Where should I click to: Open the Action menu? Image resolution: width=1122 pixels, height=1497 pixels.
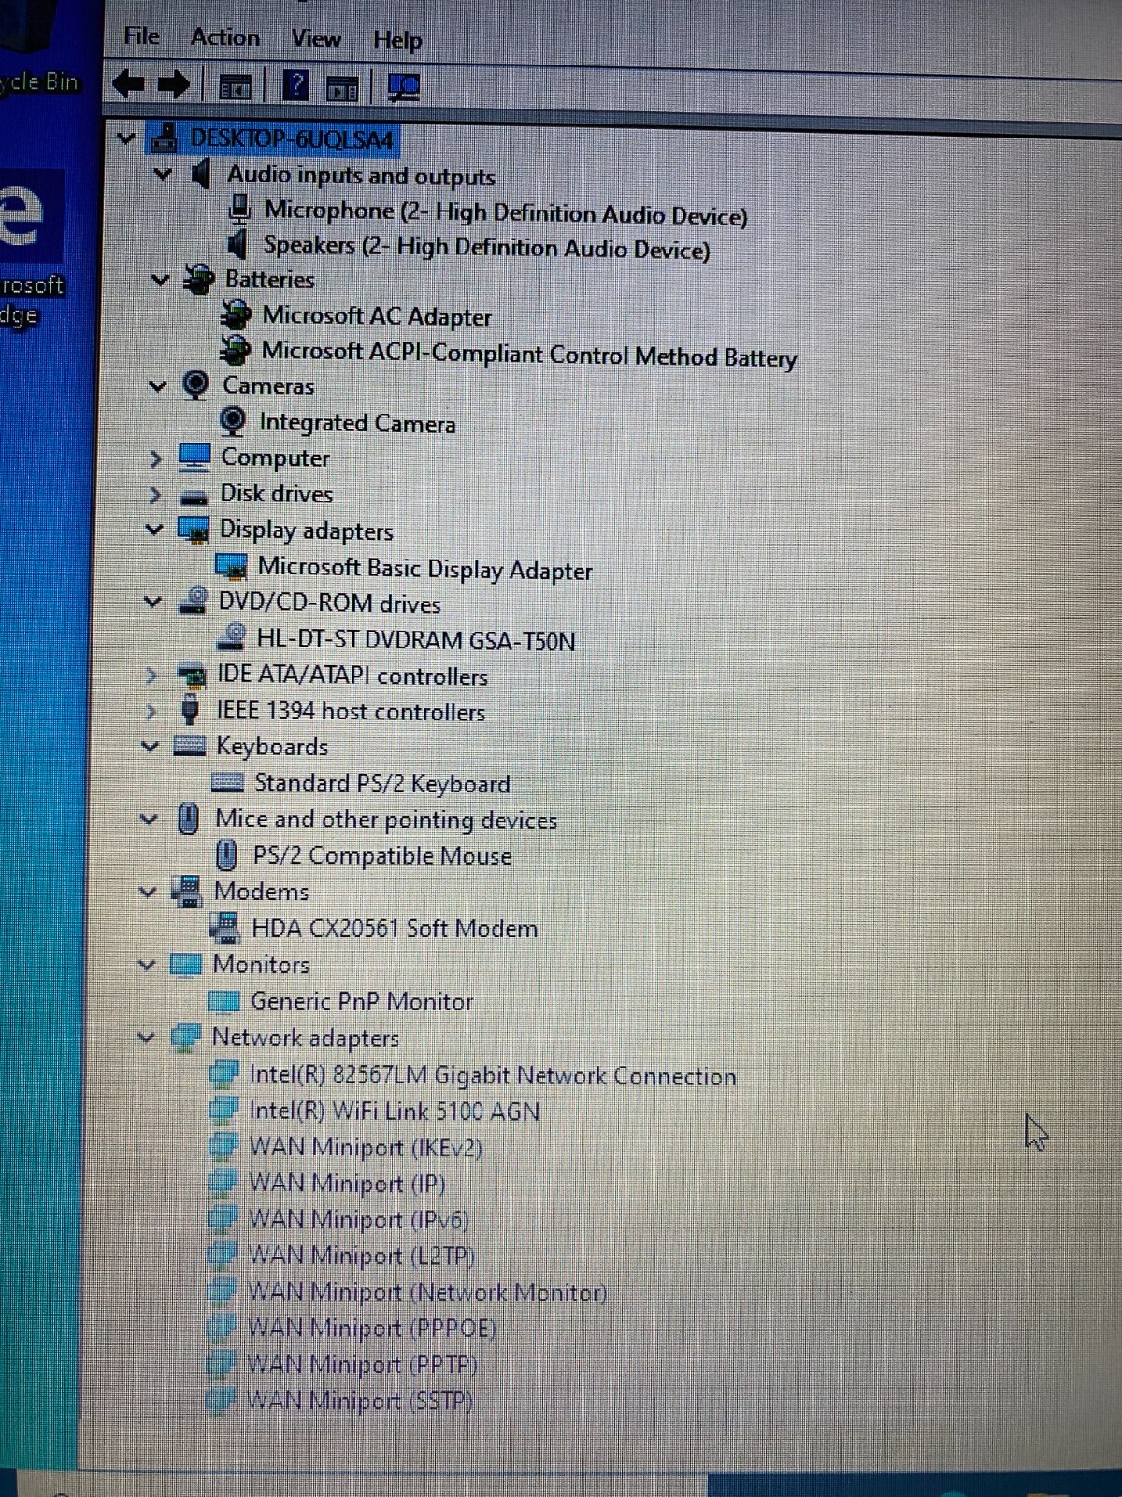point(224,37)
